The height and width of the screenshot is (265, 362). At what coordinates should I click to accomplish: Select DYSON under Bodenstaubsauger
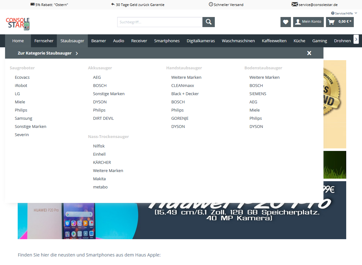[x=256, y=127]
